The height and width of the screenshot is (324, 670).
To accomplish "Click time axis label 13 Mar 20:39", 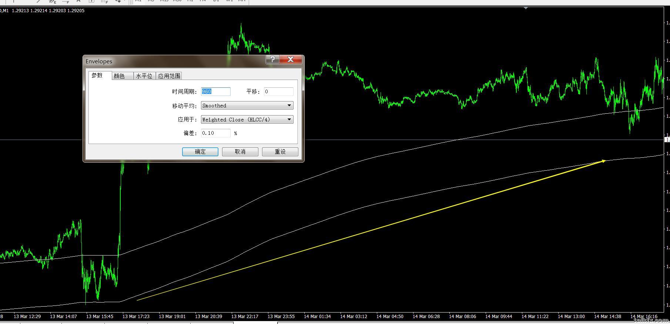I will (208, 317).
